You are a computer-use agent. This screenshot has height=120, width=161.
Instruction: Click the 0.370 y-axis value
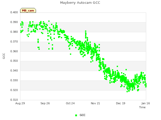click(14, 42)
